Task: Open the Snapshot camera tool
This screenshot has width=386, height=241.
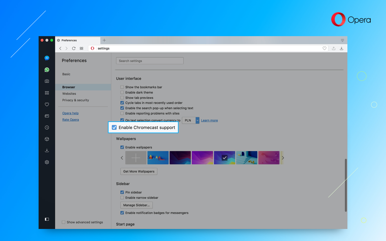Action: tap(47, 81)
